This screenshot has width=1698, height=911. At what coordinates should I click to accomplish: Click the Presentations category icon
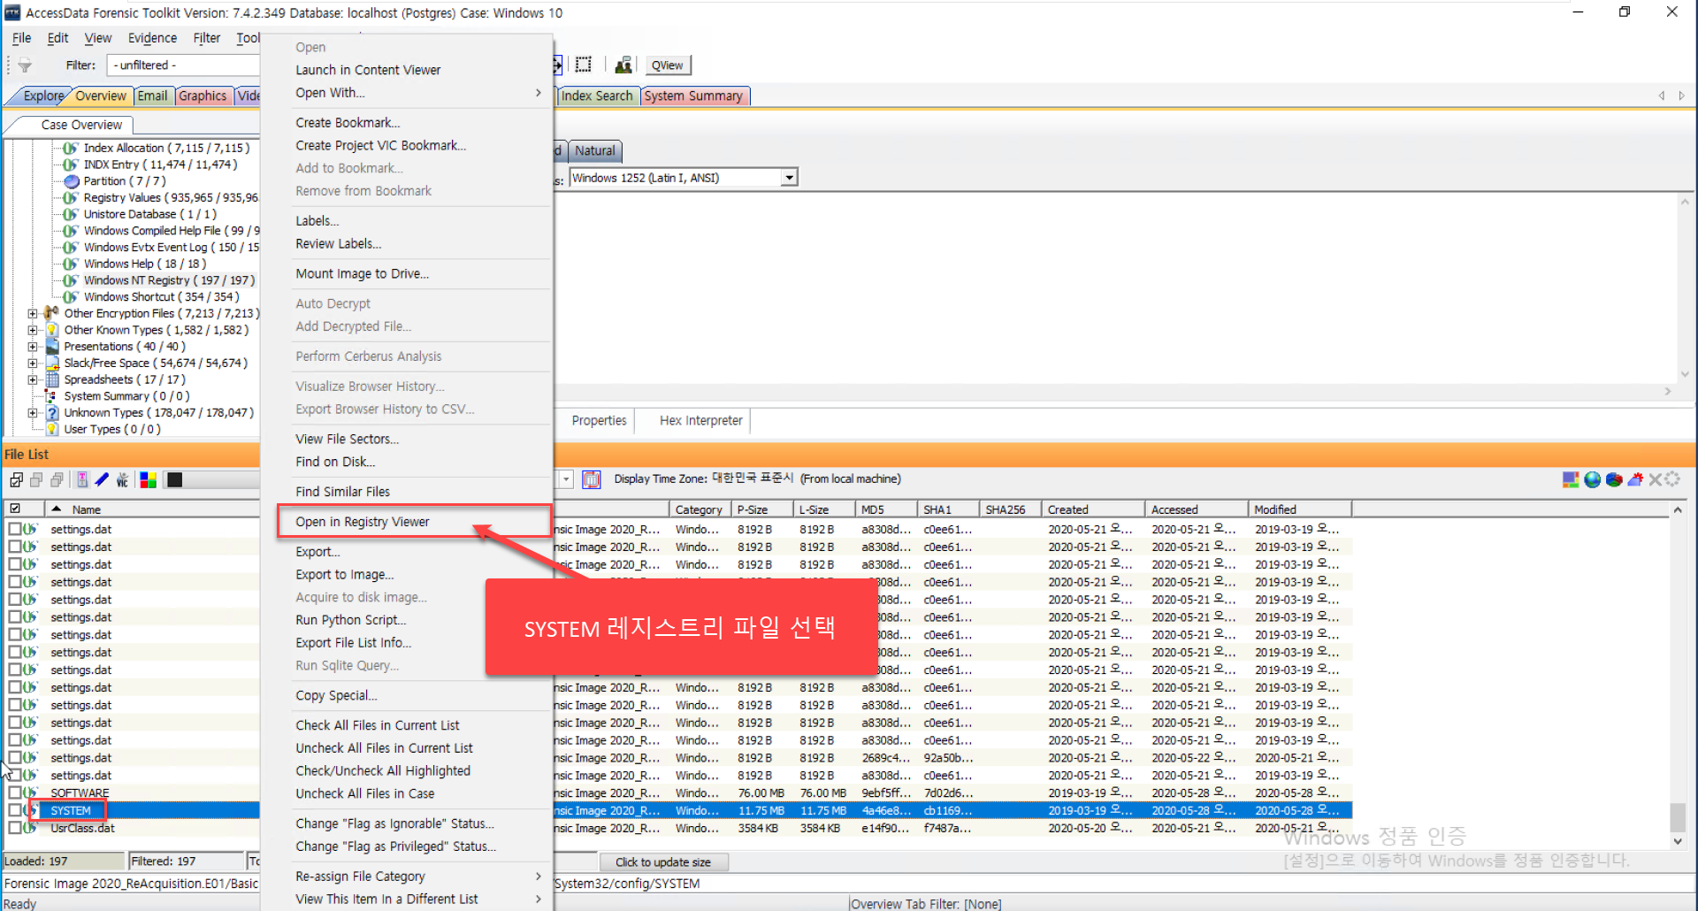(52, 347)
